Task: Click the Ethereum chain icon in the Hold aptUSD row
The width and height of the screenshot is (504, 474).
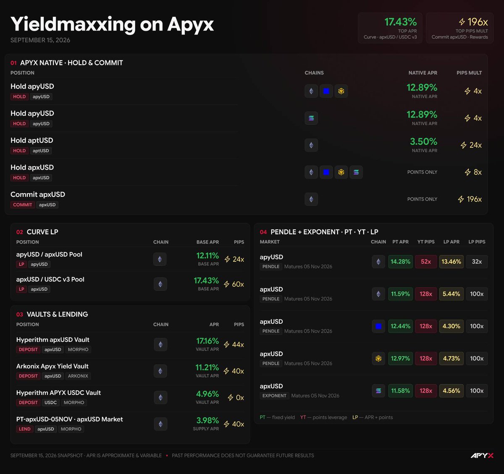Action: (311, 145)
